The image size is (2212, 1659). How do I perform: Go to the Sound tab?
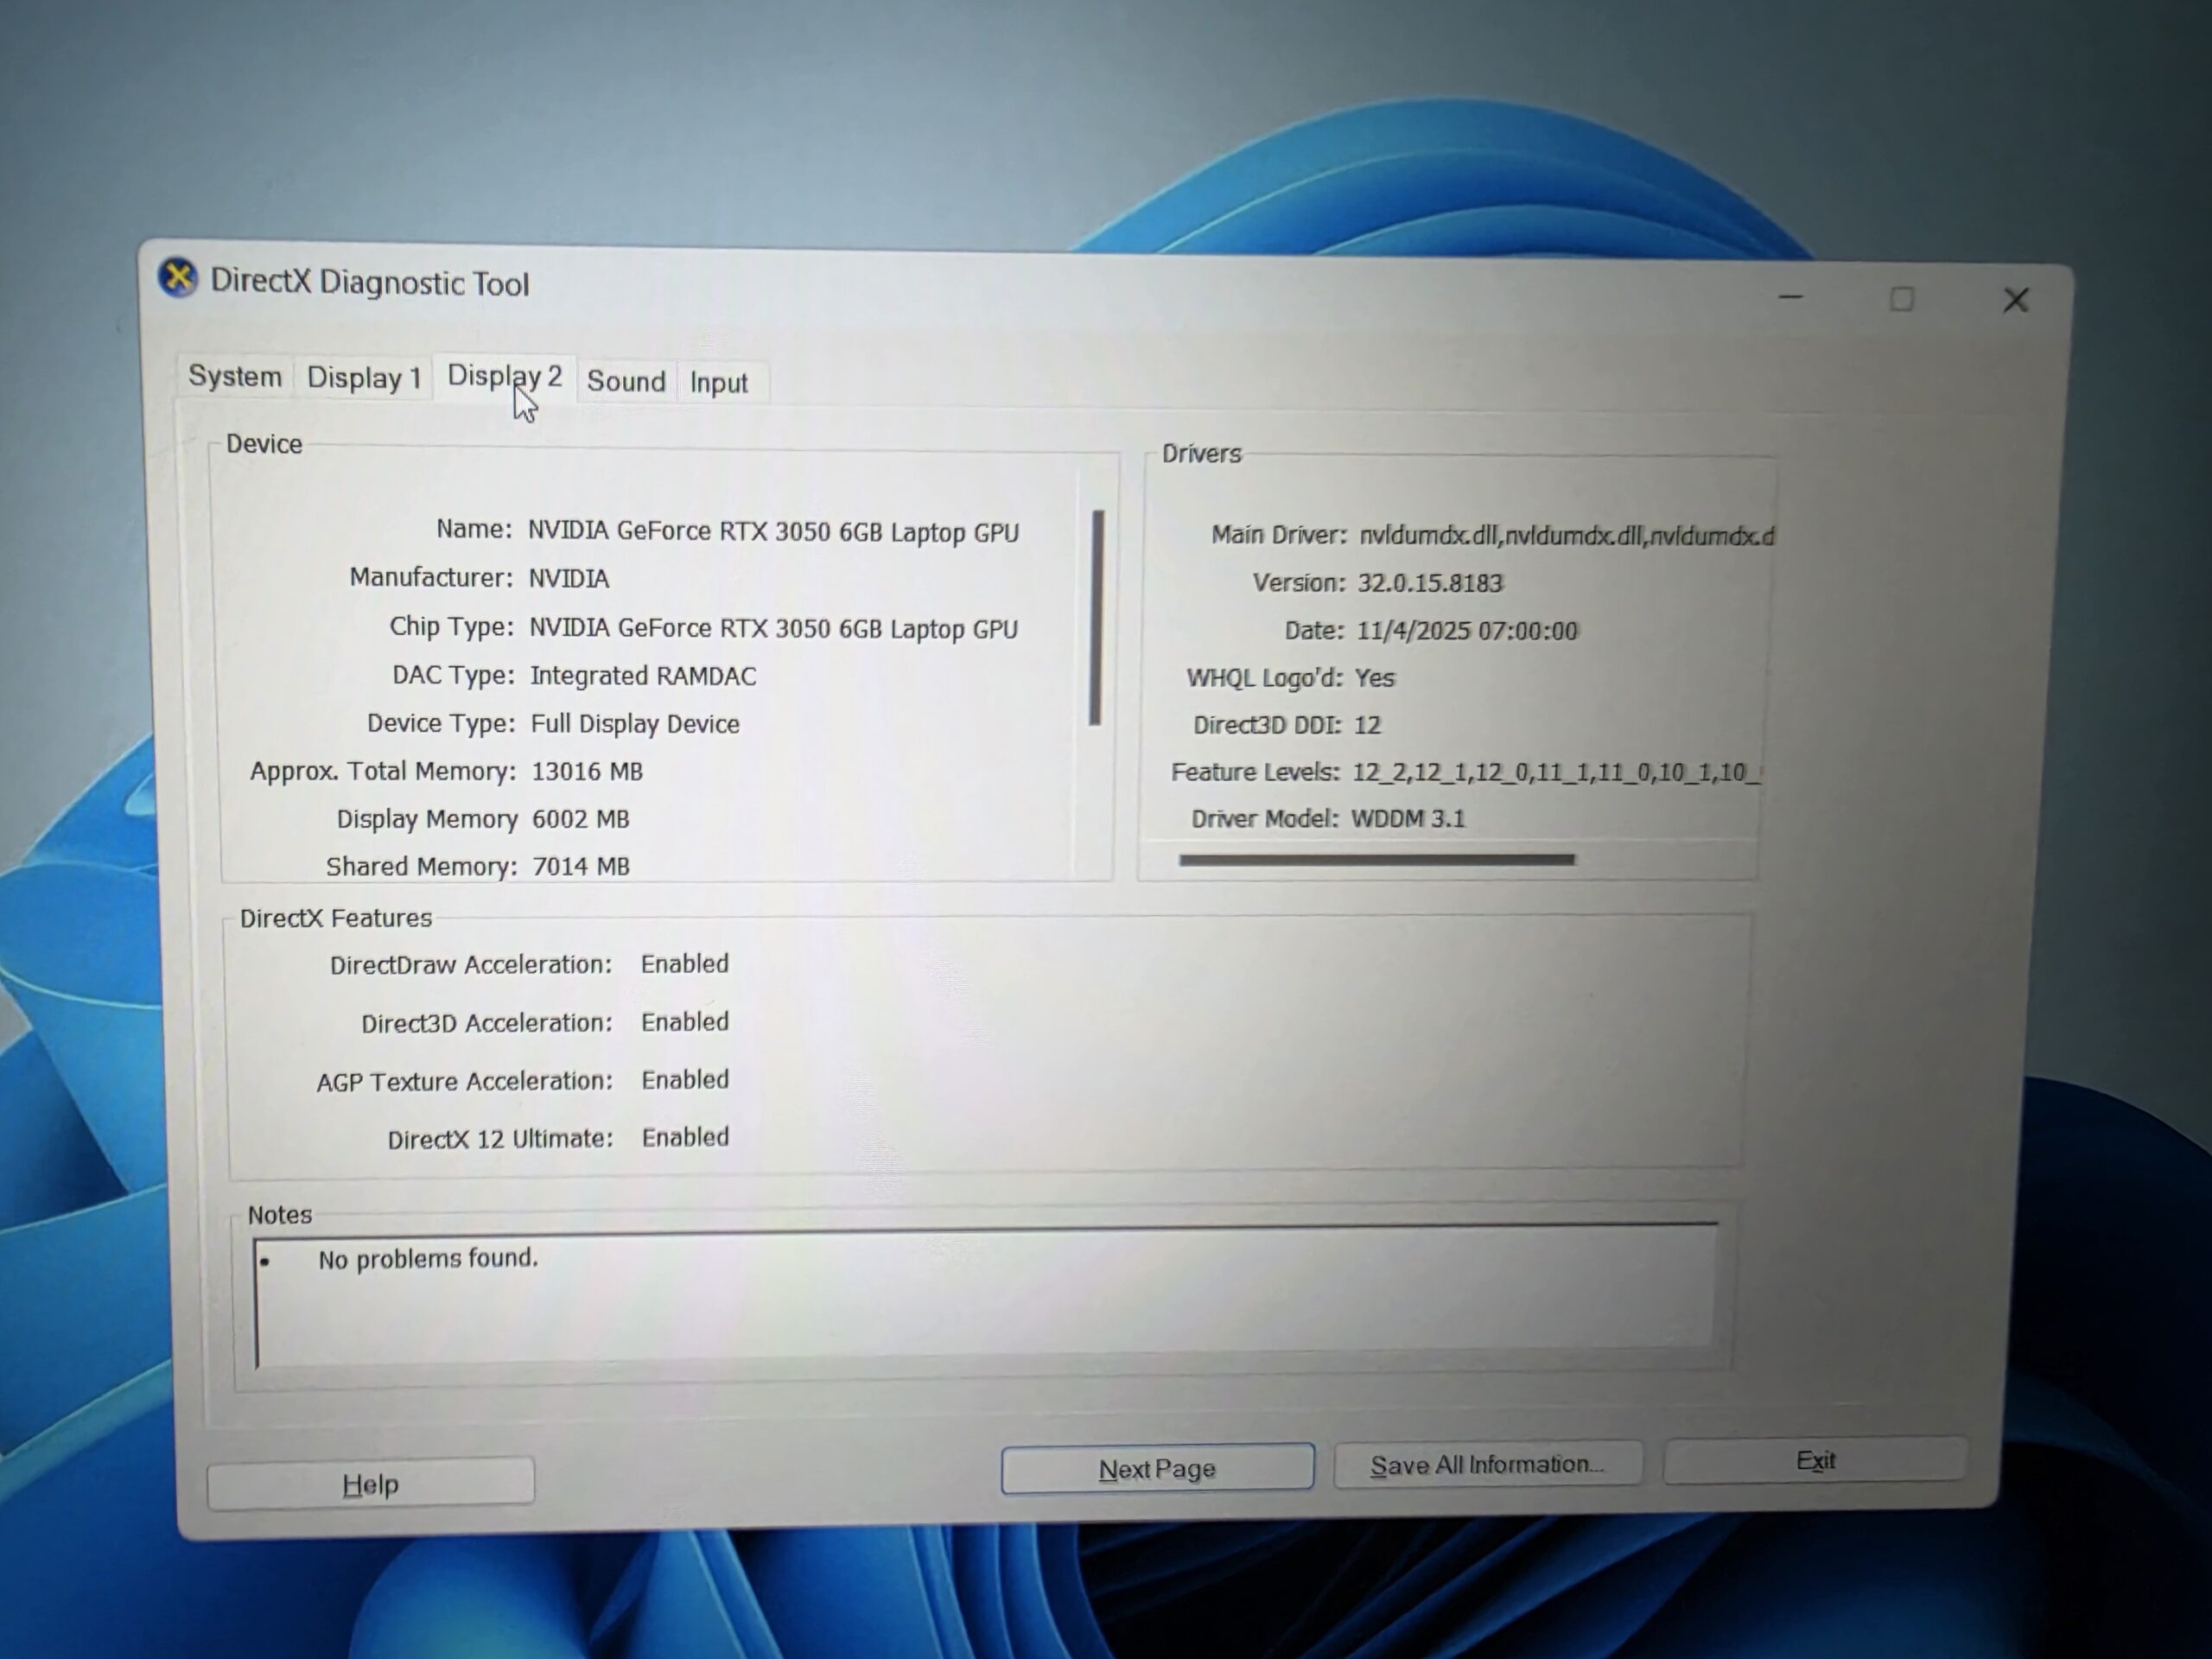[626, 381]
